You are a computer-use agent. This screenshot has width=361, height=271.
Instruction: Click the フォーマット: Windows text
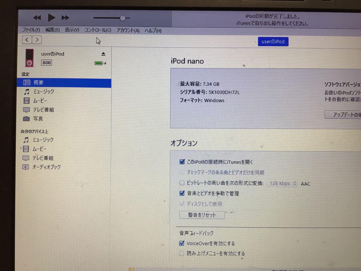202,100
